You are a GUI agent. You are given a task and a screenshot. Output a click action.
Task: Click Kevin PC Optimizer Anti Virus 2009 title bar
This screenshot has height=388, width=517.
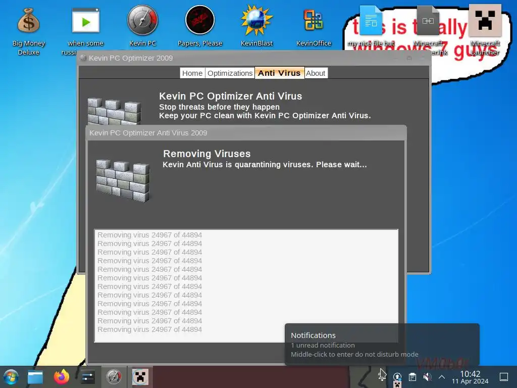click(x=246, y=133)
